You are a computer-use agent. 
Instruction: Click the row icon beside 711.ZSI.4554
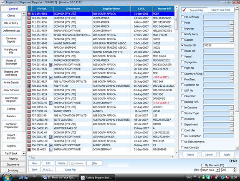[x=29, y=31]
